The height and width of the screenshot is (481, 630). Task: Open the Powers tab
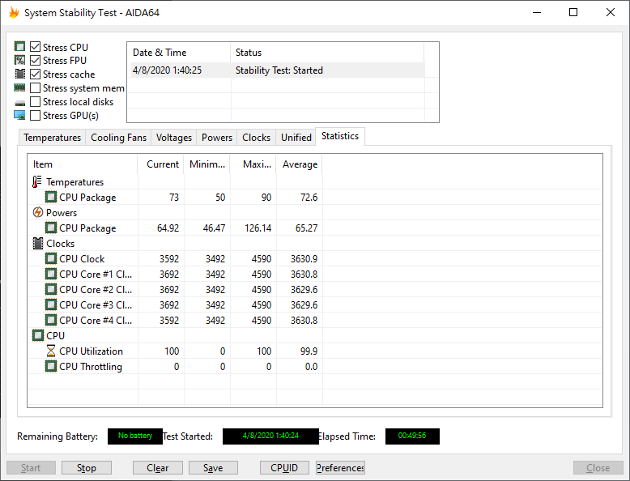click(x=217, y=138)
